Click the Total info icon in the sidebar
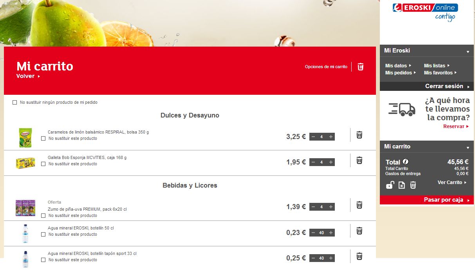The image size is (475, 271). (406, 162)
